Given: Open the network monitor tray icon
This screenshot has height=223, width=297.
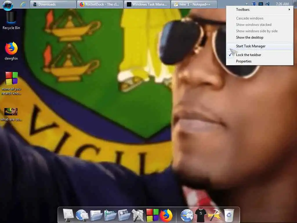Looking at the screenshot, I should [x=261, y=3].
